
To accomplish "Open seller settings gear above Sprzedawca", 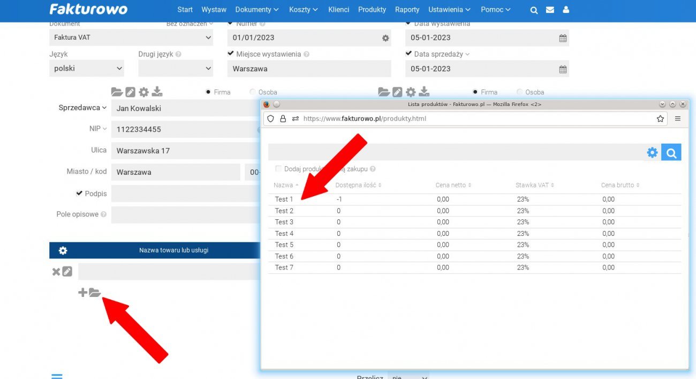I will [x=143, y=92].
